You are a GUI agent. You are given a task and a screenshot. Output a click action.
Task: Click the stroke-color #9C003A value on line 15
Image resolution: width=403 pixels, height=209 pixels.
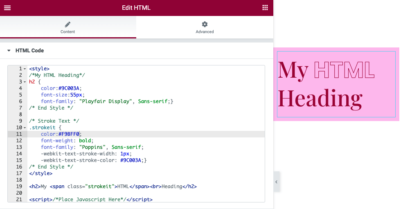coord(131,160)
